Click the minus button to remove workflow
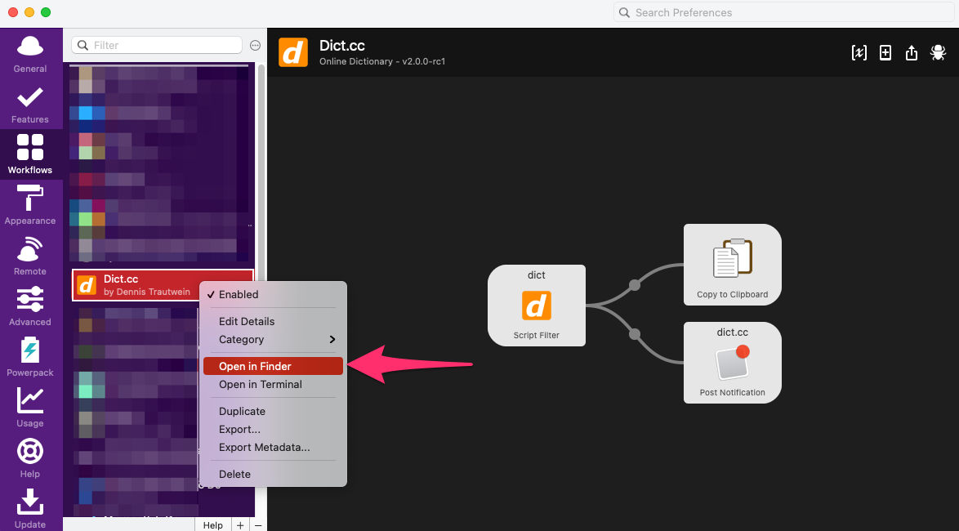This screenshot has height=531, width=959. (x=258, y=525)
